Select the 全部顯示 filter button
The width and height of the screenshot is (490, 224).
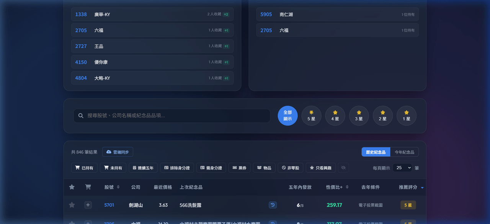[287, 115]
